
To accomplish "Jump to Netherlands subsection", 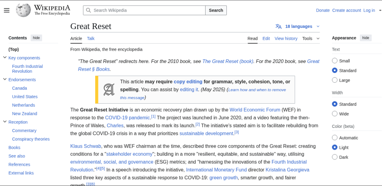I will point(24,105).
